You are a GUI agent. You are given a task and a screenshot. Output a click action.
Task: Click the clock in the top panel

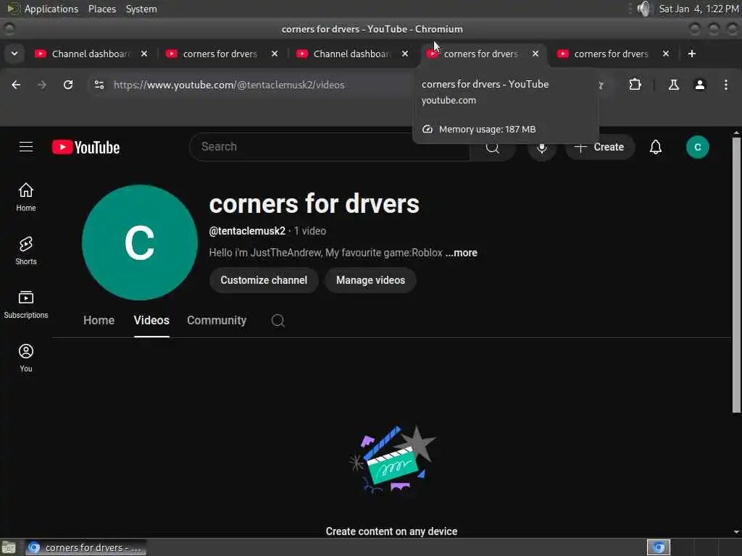[699, 9]
